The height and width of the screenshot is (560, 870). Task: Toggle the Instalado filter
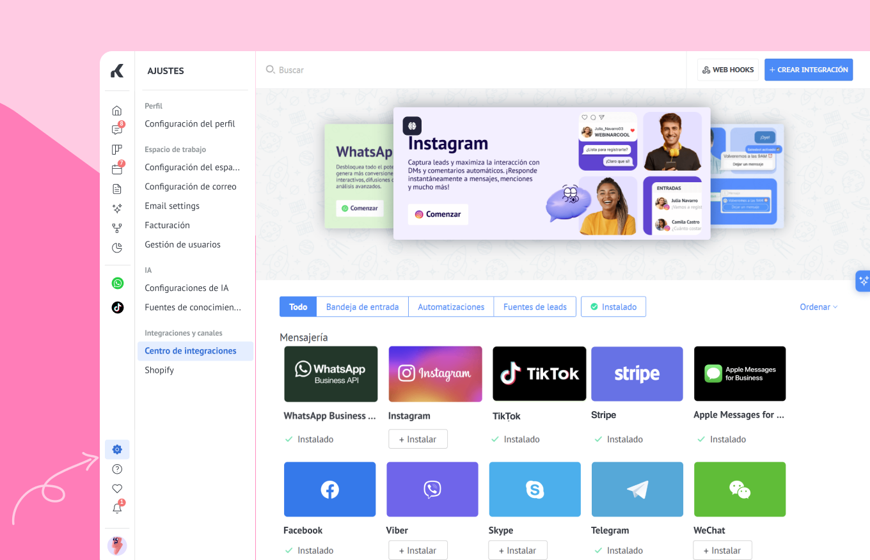pyautogui.click(x=613, y=307)
